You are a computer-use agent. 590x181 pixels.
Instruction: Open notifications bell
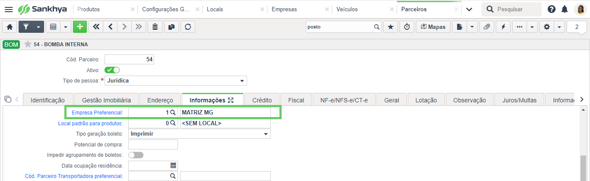click(565, 9)
